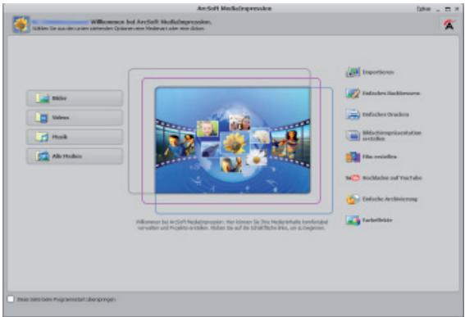Minimize the MediaImpression window

click(438, 10)
